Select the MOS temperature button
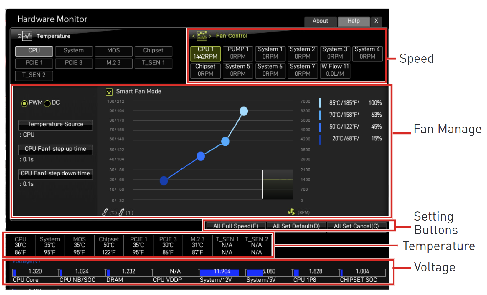 pyautogui.click(x=113, y=51)
